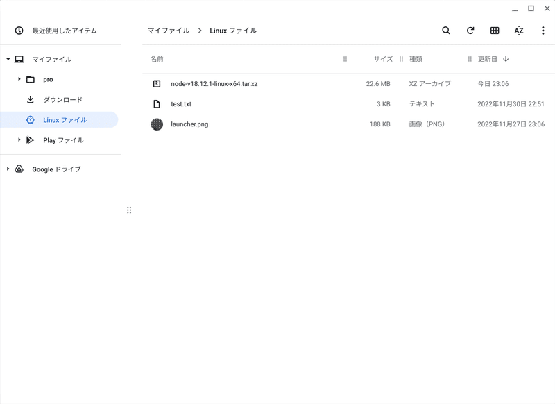Screen dimensions: 555x404
Task: Sort by the サイズ column header
Action: pos(384,59)
